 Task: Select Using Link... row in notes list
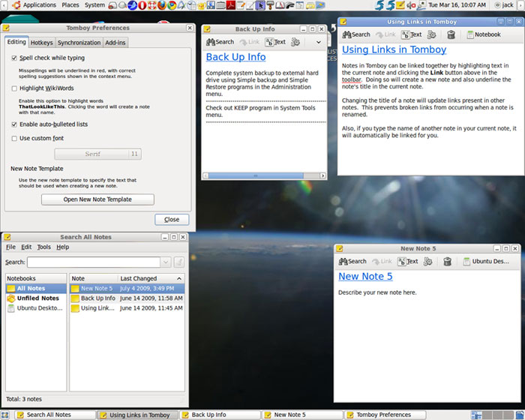127,308
